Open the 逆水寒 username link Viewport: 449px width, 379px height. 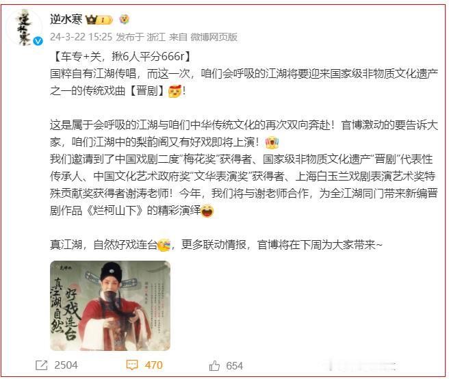click(66, 19)
